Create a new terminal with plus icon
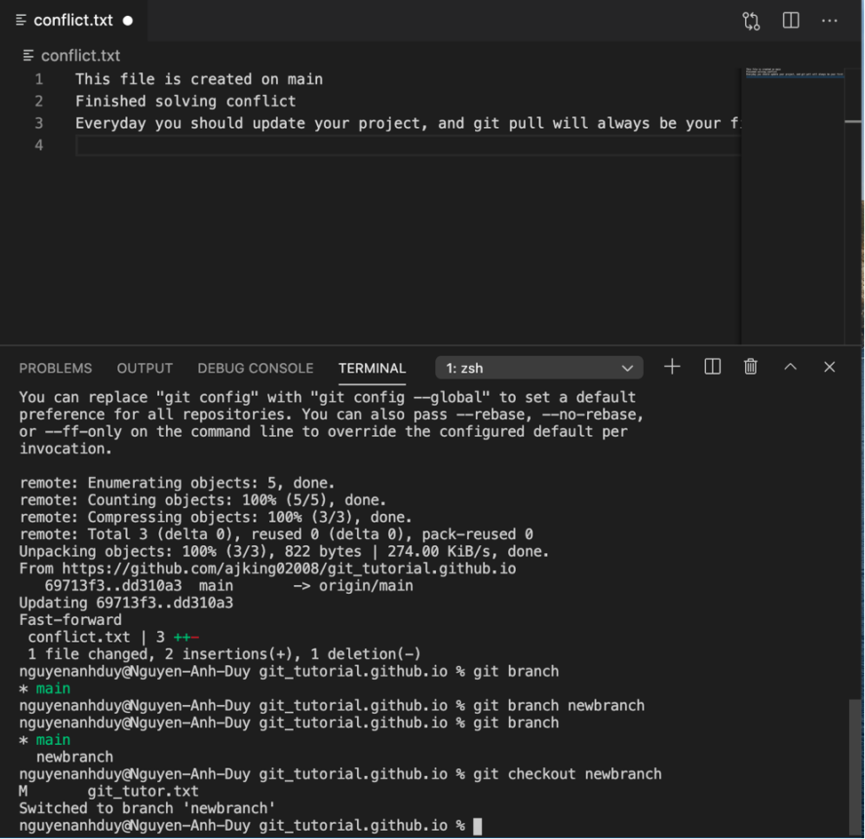Image resolution: width=865 pixels, height=839 pixels. click(672, 367)
